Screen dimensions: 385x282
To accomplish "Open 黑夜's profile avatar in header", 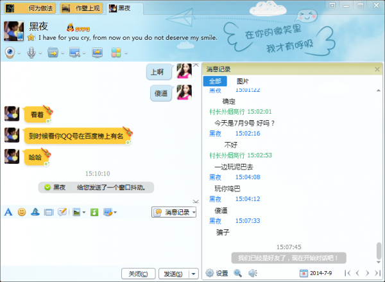I will point(13,31).
